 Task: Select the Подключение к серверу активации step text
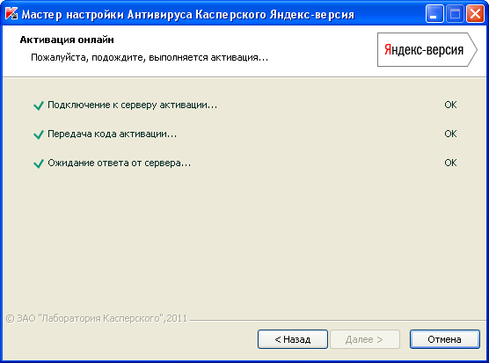pos(132,105)
